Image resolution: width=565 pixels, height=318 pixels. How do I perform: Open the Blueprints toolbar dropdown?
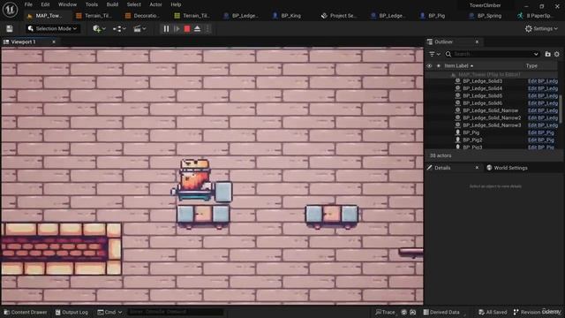119,28
